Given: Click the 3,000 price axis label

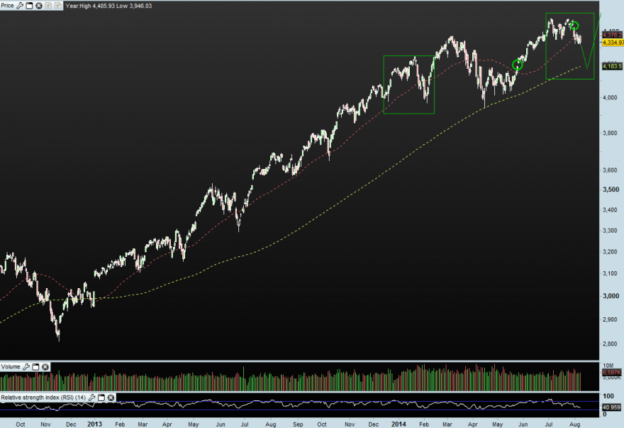Looking at the screenshot, I should click(x=611, y=296).
